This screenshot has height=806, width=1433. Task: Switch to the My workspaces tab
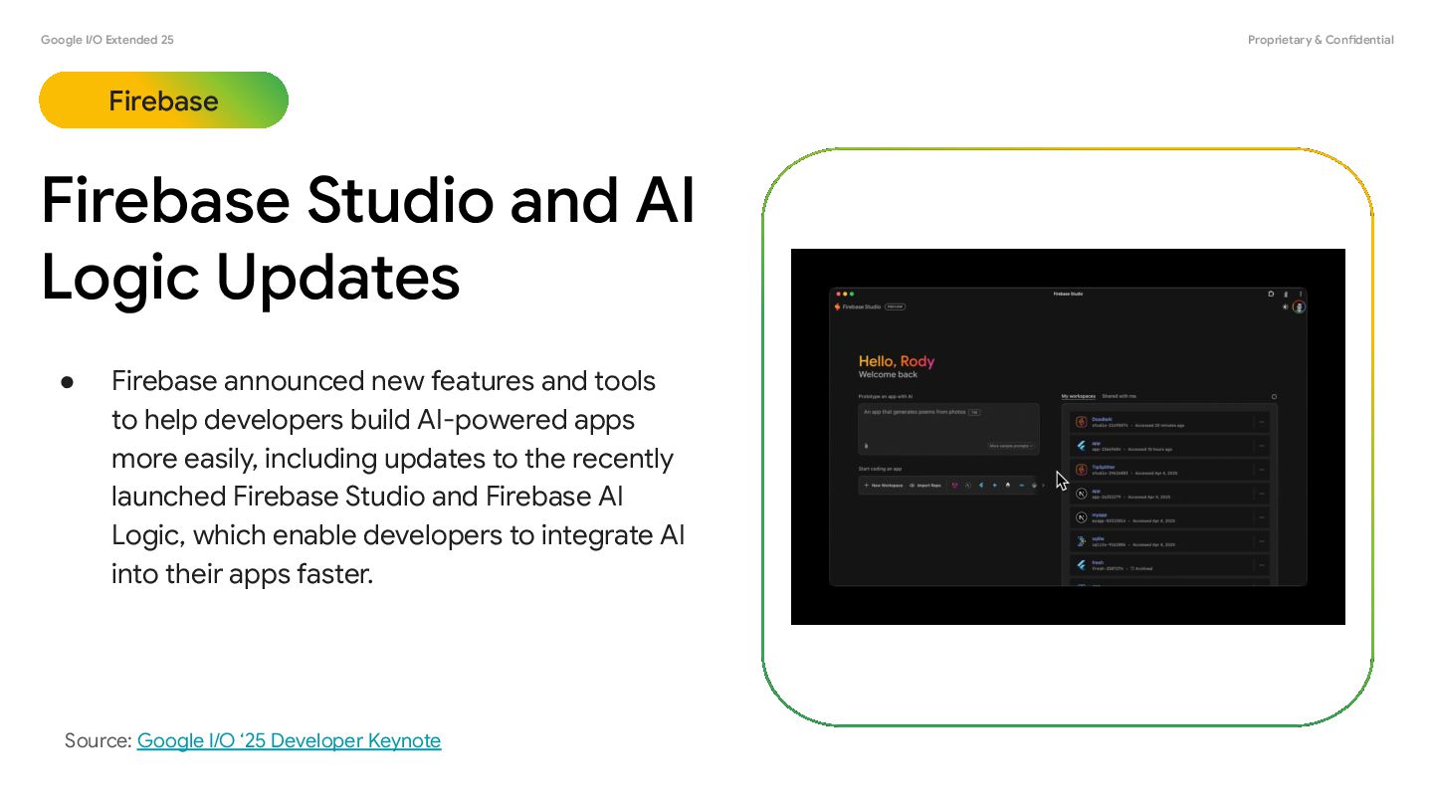pyautogui.click(x=1079, y=396)
